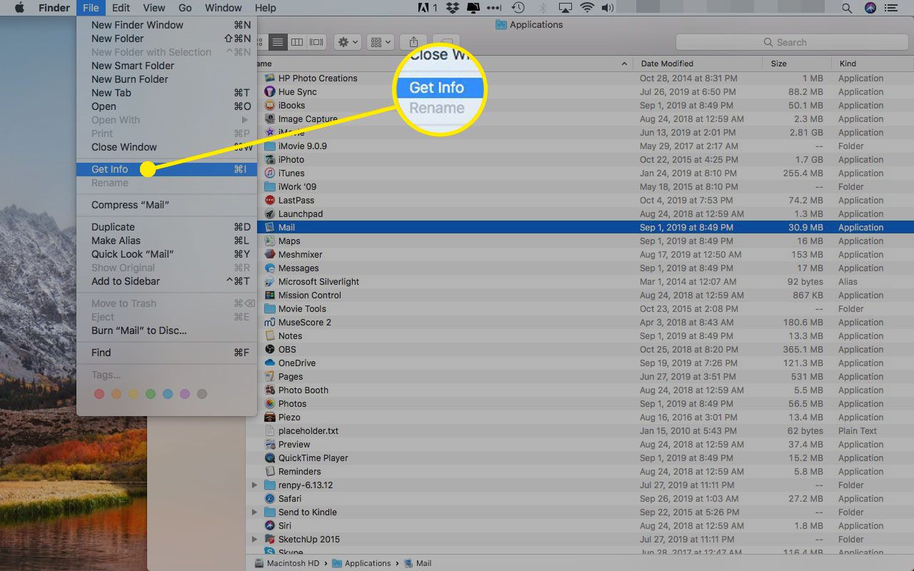Click the QuickTime Player app icon
The width and height of the screenshot is (914, 571).
270,458
